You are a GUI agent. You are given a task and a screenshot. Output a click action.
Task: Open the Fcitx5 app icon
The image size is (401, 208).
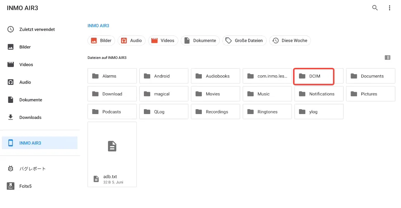click(x=11, y=186)
